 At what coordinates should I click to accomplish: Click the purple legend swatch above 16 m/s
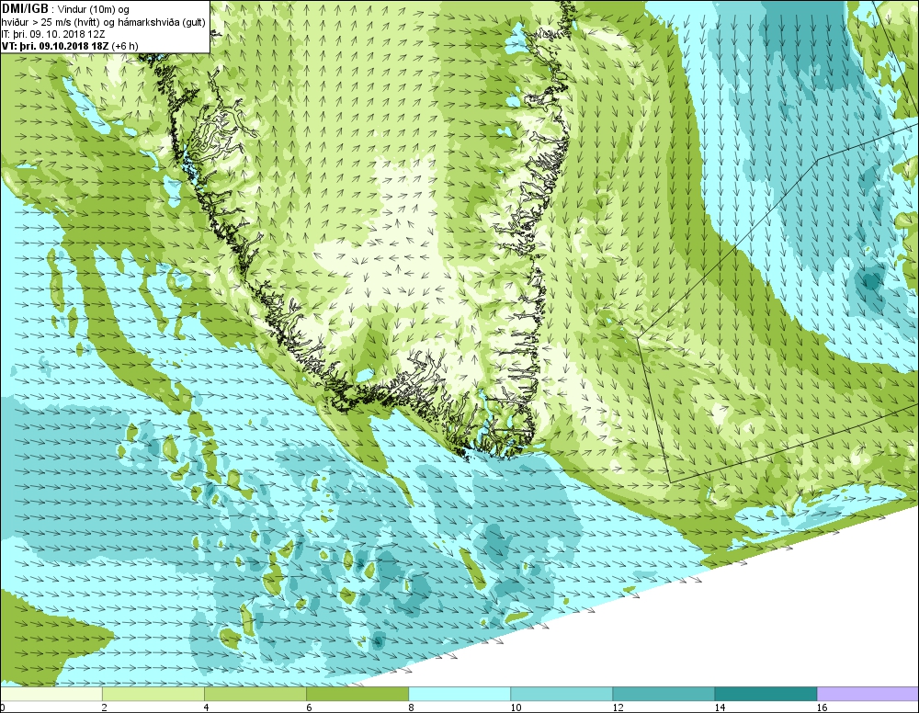click(x=868, y=695)
